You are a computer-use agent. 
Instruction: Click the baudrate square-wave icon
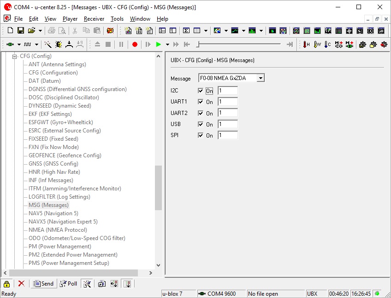(x=27, y=44)
